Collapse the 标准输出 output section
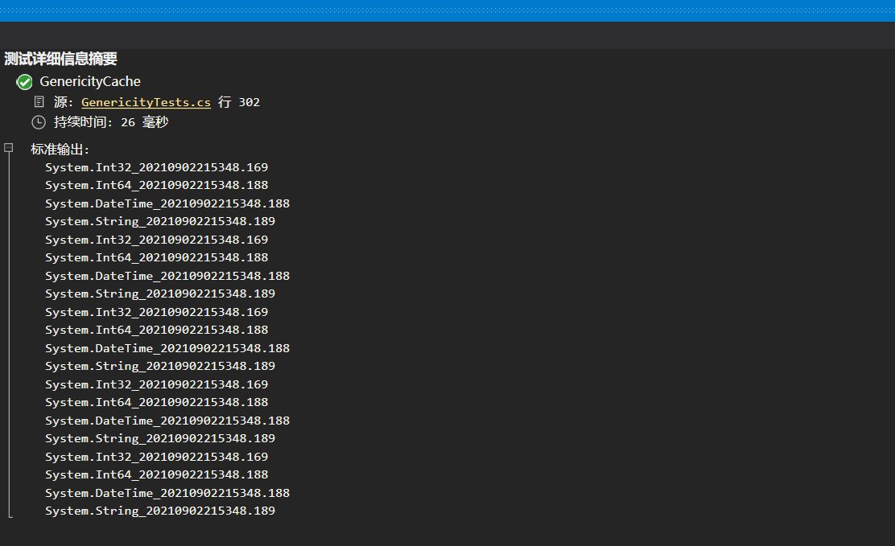Screen dimensions: 895x546 9,148
